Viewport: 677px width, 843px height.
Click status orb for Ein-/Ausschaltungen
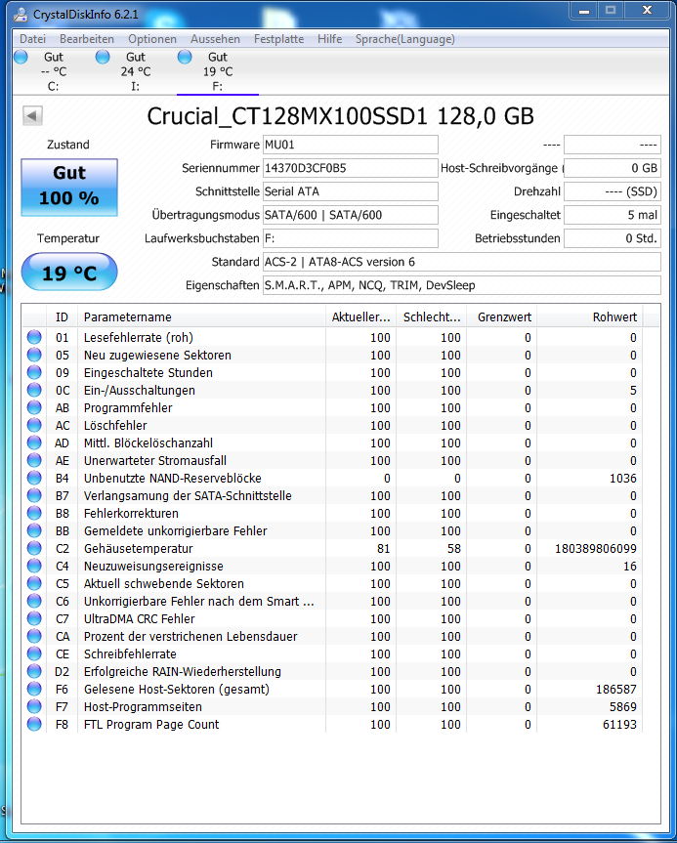[34, 391]
